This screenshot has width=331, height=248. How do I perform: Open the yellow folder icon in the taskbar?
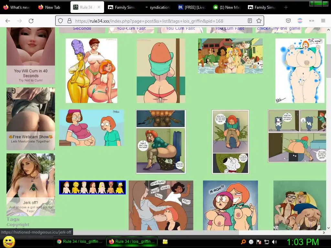coord(165,242)
